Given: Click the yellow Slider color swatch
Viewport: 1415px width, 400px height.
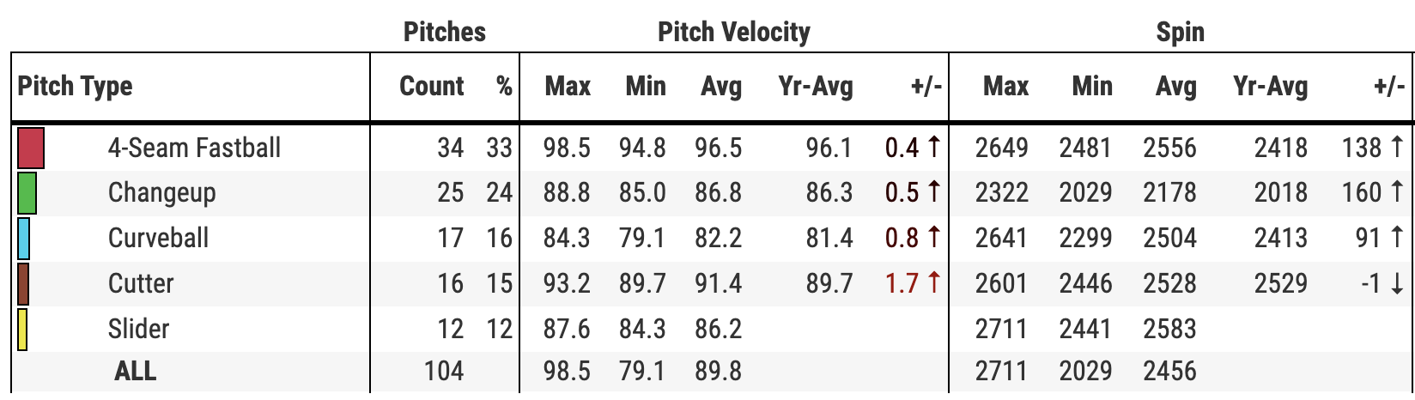Looking at the screenshot, I should click(22, 330).
